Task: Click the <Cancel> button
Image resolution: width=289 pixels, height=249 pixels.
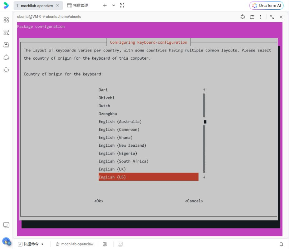Action: 194,201
